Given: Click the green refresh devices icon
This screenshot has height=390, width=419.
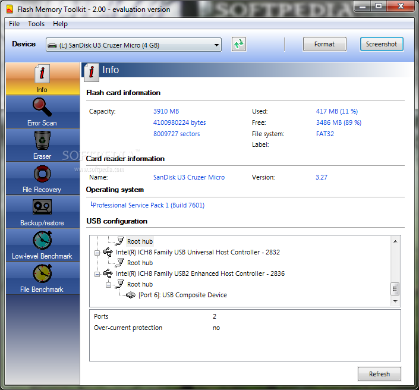Looking at the screenshot, I should [x=239, y=44].
